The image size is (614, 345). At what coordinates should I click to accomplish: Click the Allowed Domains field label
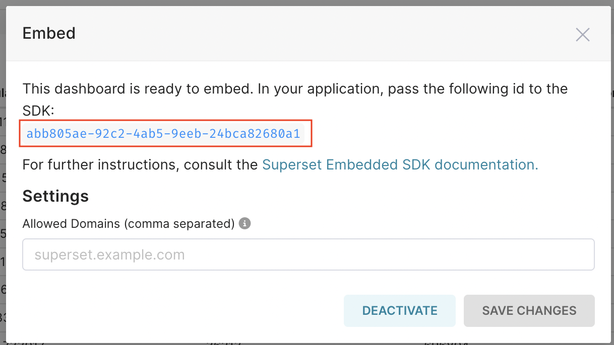128,223
